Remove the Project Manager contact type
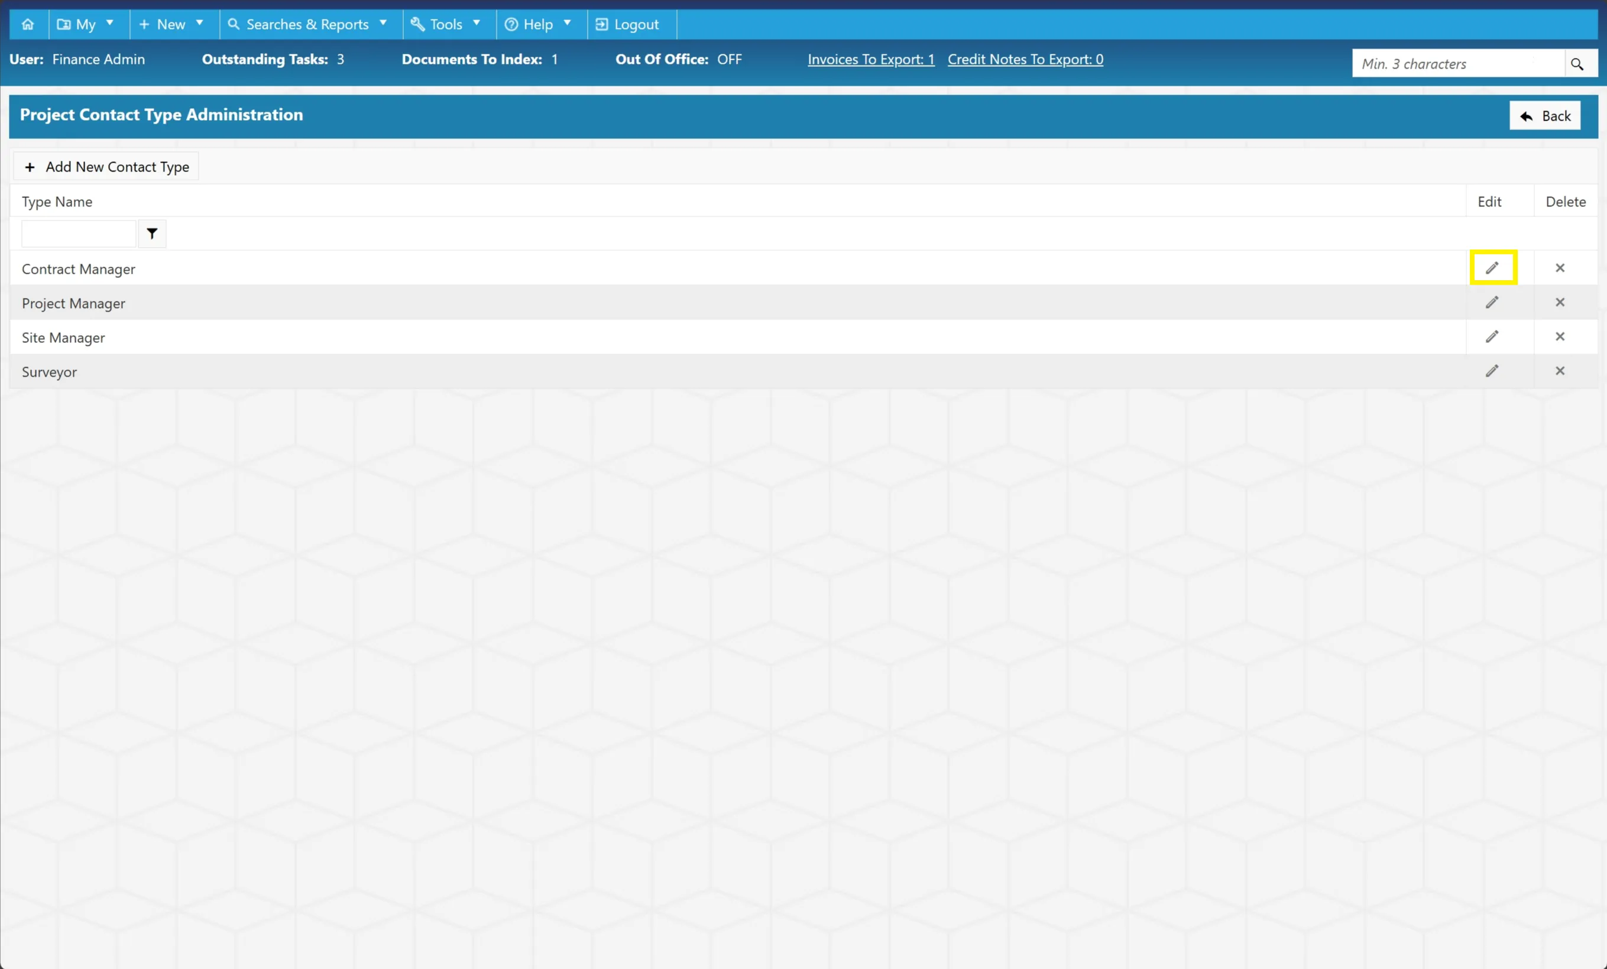The height and width of the screenshot is (969, 1607). tap(1560, 303)
